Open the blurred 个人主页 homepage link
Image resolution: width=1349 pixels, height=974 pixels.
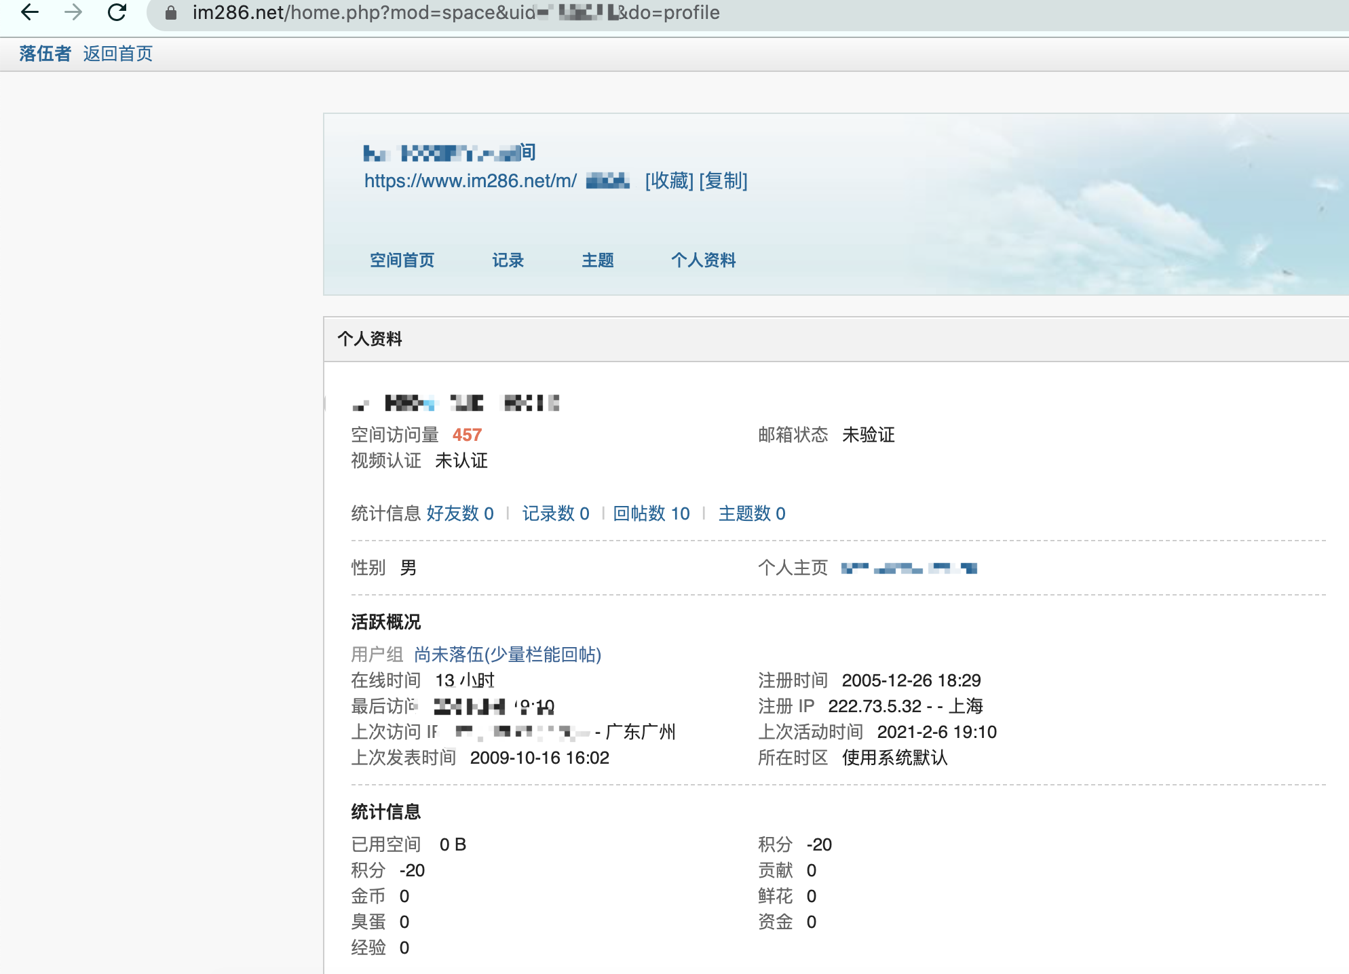click(x=909, y=568)
